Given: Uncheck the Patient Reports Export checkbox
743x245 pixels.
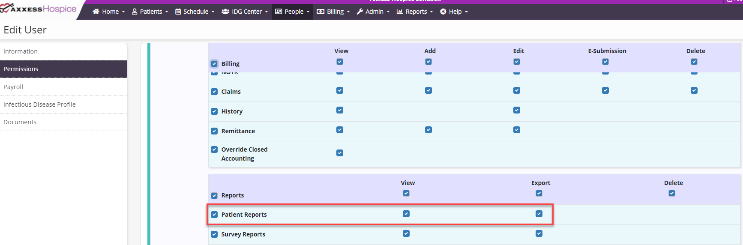Looking at the screenshot, I should (539, 214).
